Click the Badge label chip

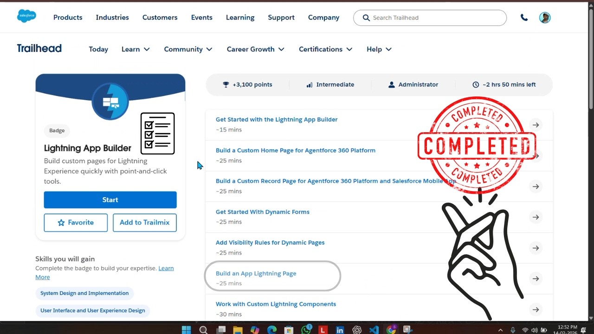click(x=57, y=131)
